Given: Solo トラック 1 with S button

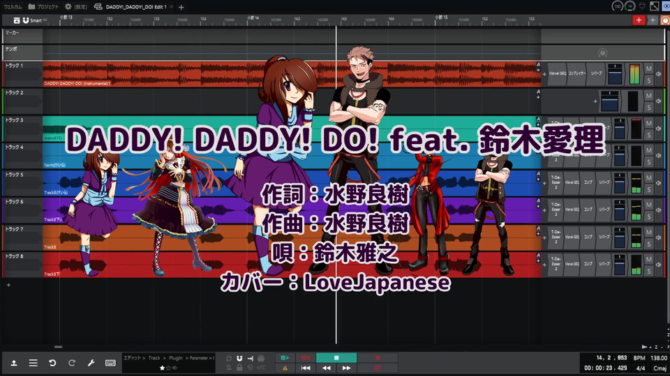Looking at the screenshot, I should (648, 81).
